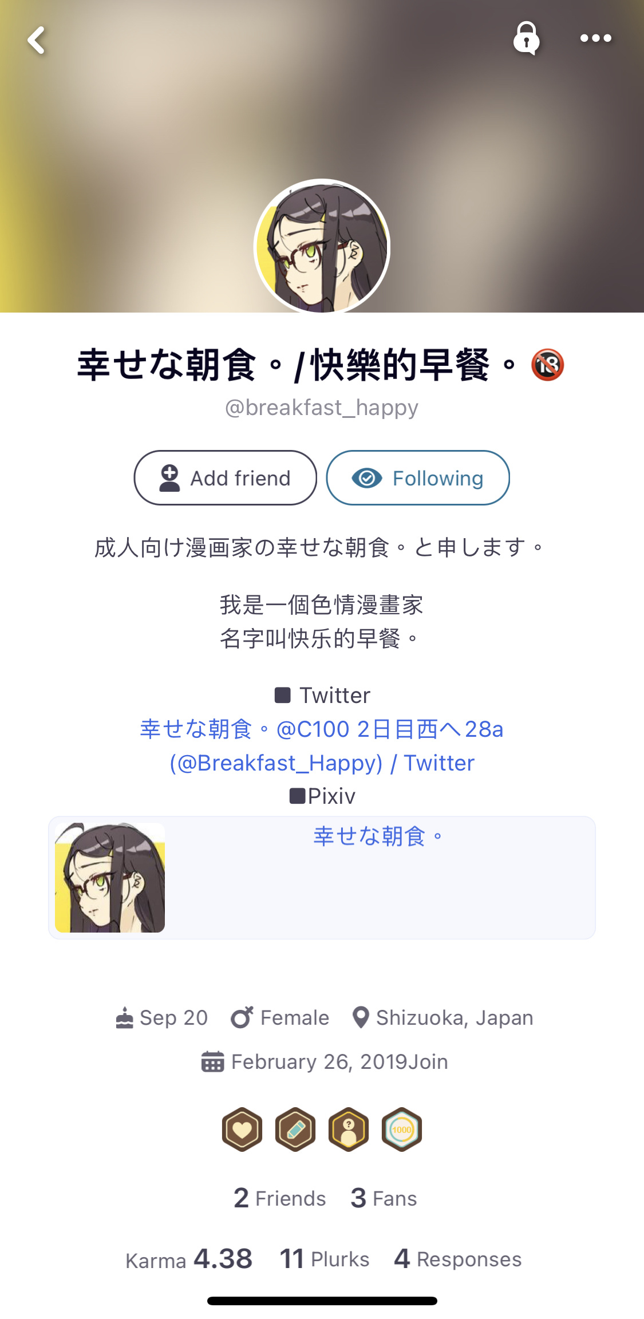Tap the Shizuoka, Japan location pin
The image size is (644, 1319).
[x=361, y=1017]
